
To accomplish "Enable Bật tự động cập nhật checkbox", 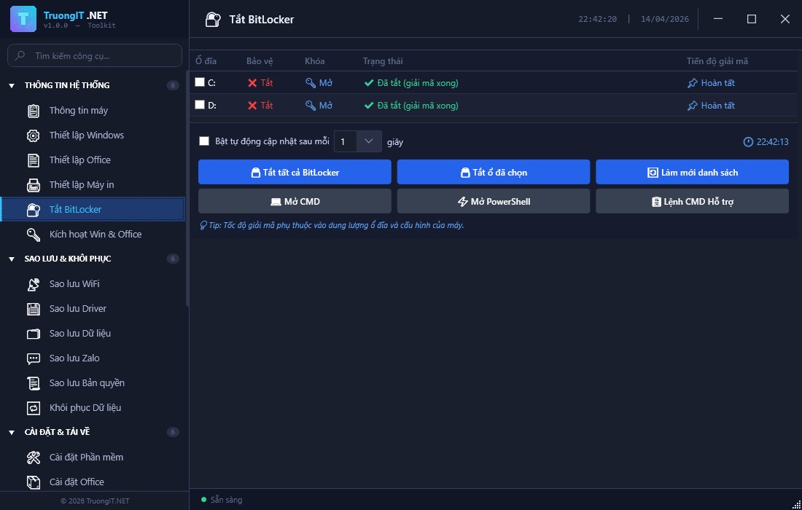I will click(x=204, y=141).
